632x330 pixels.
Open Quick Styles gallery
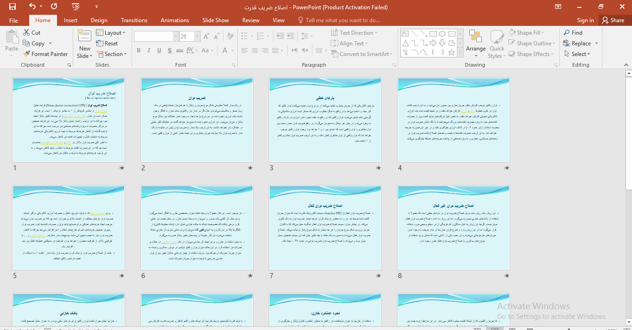(x=497, y=44)
